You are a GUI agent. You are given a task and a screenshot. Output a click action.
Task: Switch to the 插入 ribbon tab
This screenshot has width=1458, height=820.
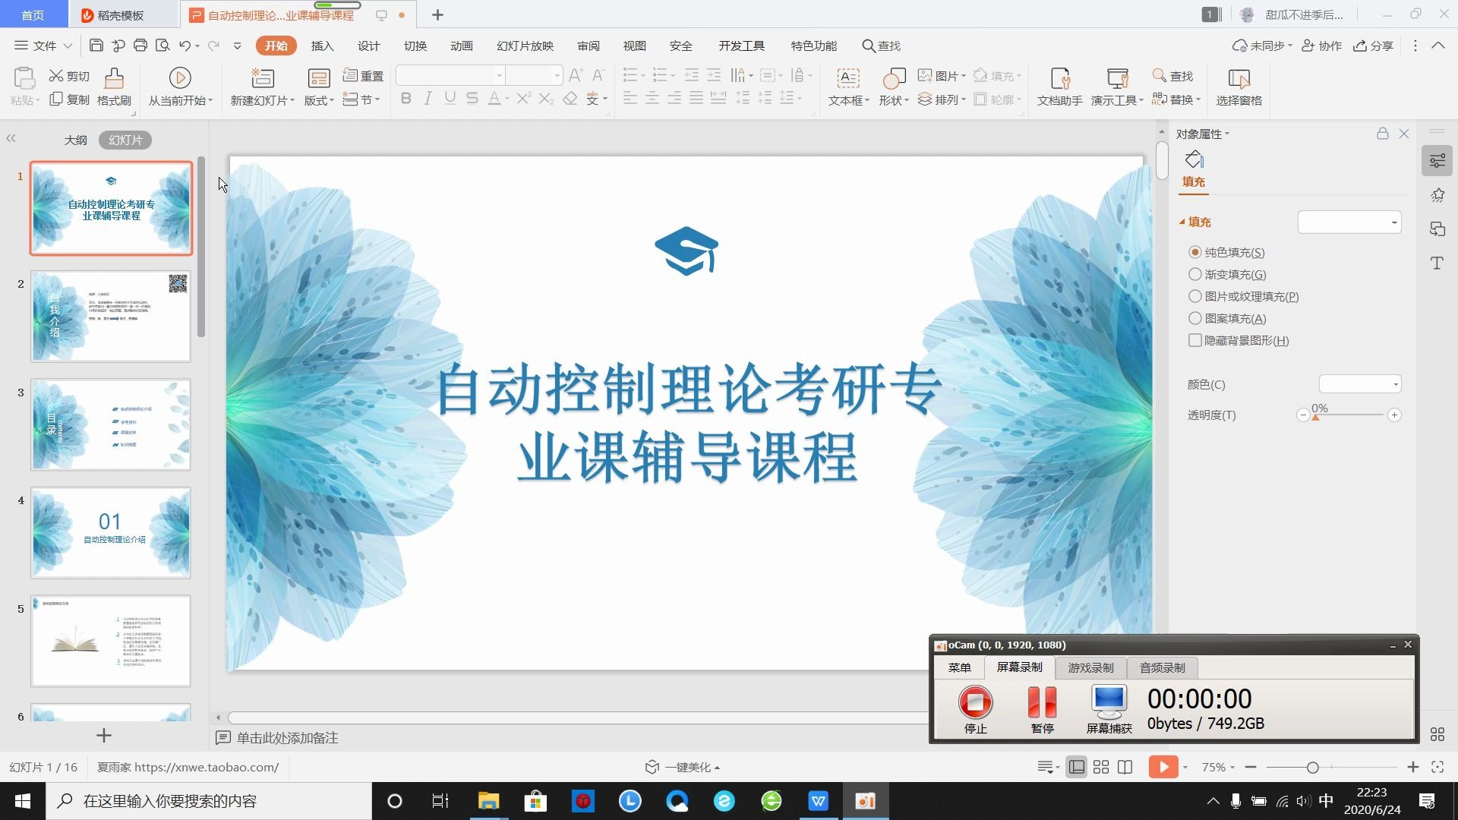[322, 46]
